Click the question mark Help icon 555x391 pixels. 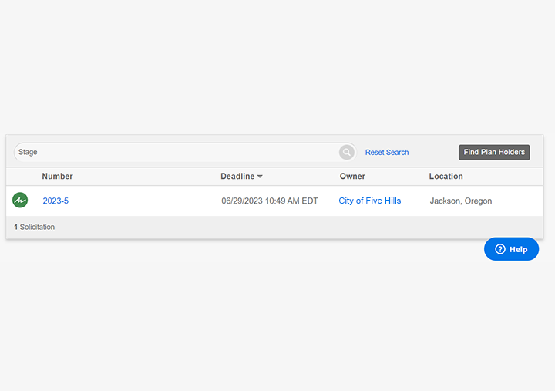click(499, 249)
